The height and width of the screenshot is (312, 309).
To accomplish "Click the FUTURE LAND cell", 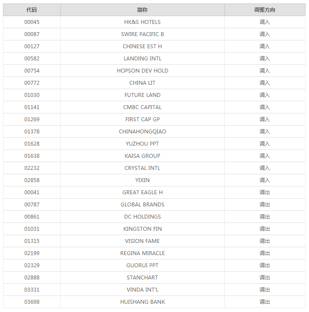I will point(142,95).
